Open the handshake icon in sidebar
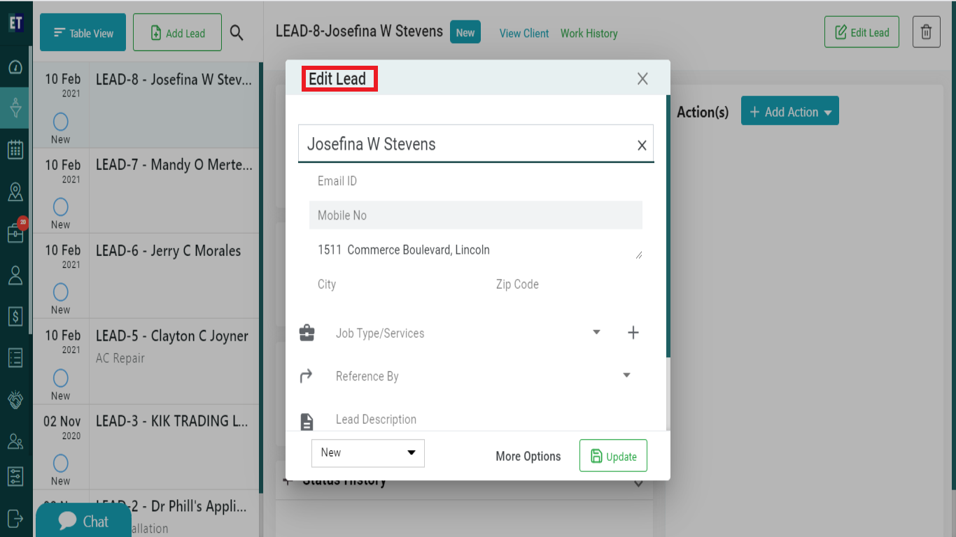Screen dimensions: 956x537 (x=15, y=399)
